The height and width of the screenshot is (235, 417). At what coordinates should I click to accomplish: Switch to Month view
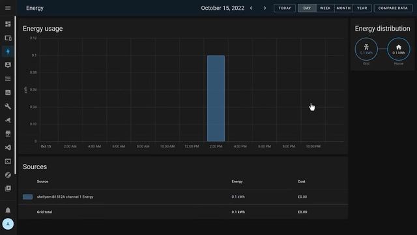[x=343, y=8]
